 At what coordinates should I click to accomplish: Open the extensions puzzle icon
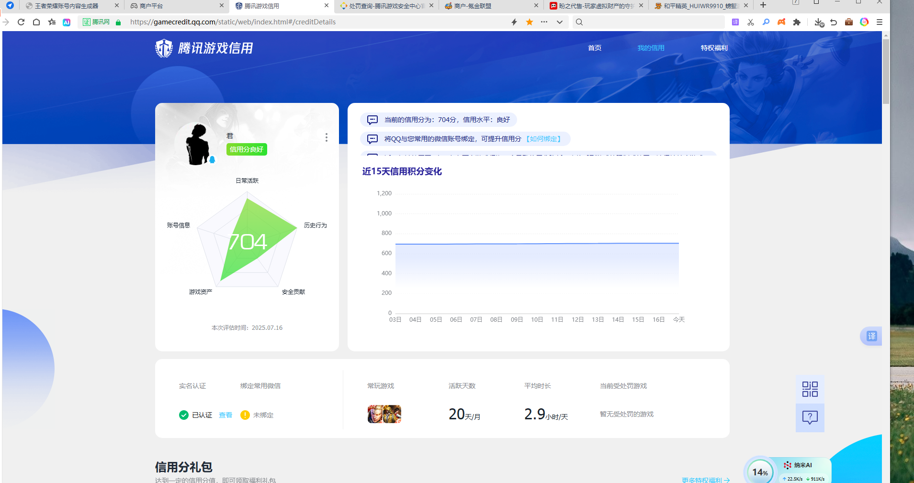coord(797,22)
